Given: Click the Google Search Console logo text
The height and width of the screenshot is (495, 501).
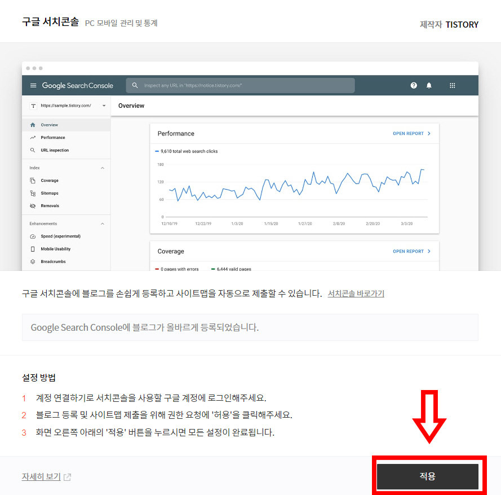Looking at the screenshot, I should point(78,86).
